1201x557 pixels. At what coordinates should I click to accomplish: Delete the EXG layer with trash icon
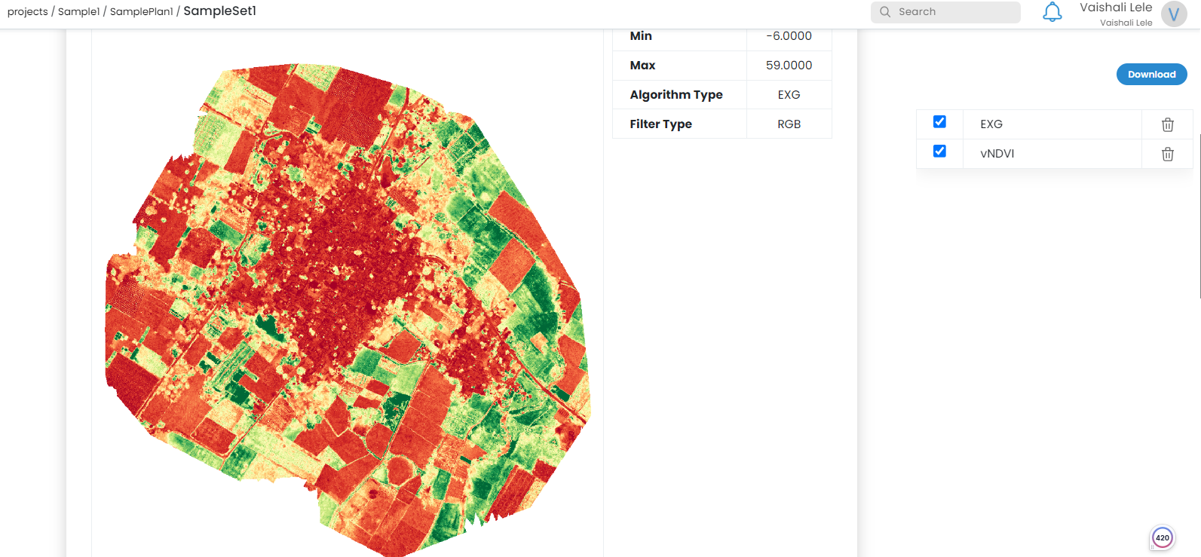[1167, 124]
